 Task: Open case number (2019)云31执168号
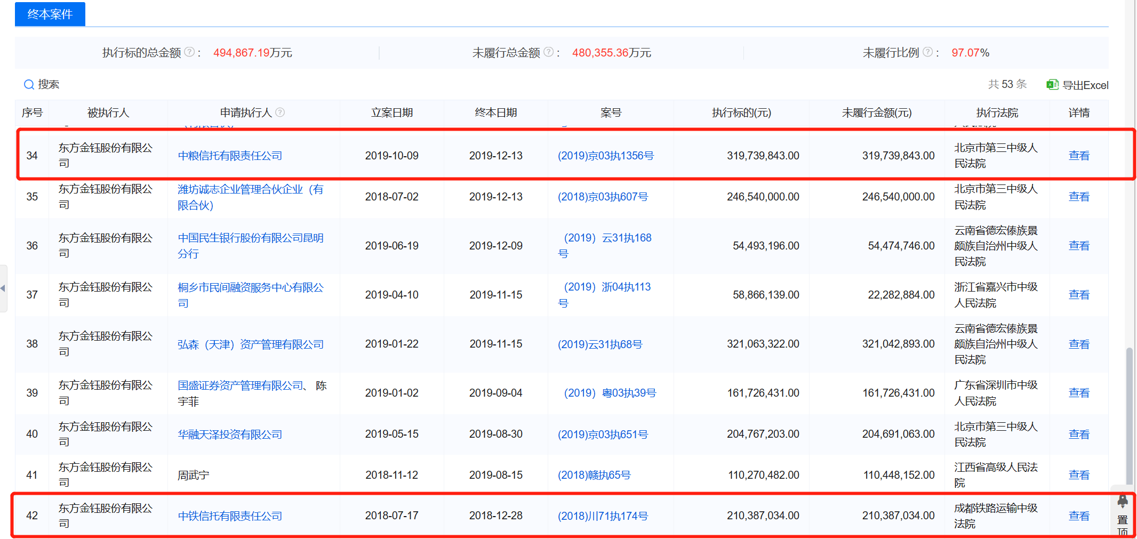[605, 246]
